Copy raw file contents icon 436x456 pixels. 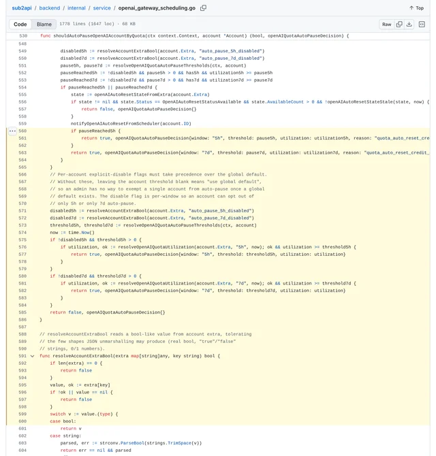(x=399, y=24)
